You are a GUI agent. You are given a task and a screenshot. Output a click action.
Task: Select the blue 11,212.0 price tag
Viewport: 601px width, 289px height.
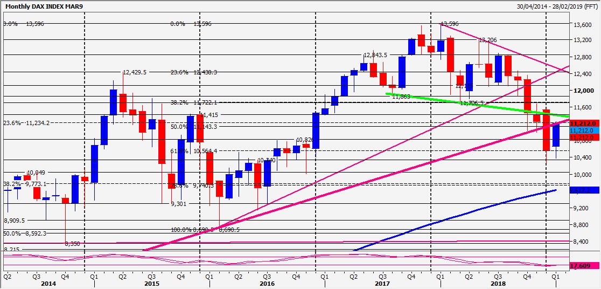584,130
